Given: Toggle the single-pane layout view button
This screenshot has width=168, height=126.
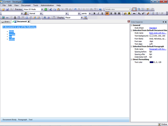Looking at the screenshot, I should [134, 9].
